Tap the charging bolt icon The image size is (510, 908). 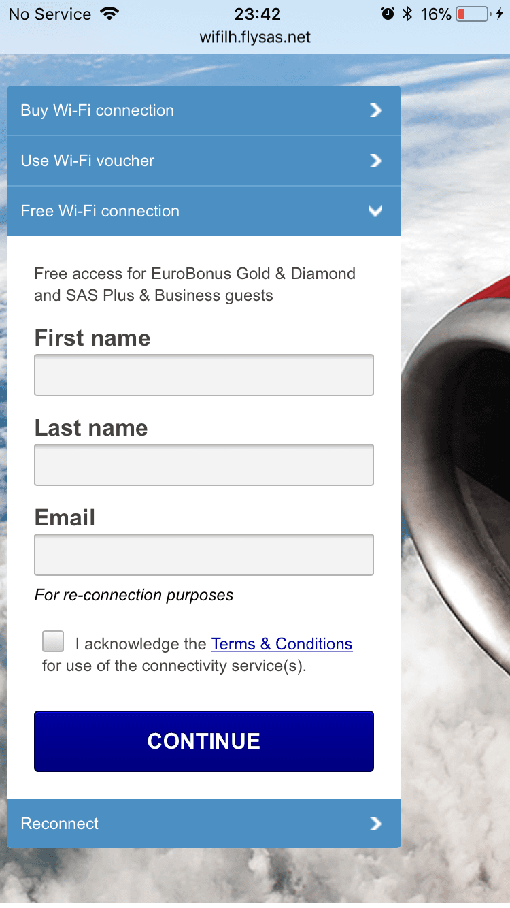point(499,14)
